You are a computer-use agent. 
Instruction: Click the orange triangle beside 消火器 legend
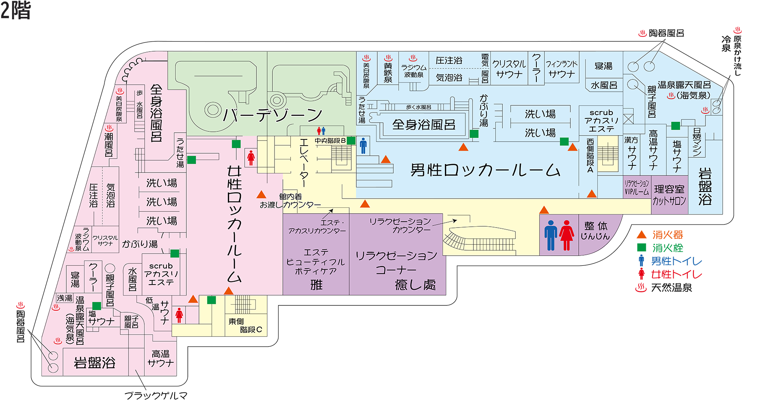641,235
